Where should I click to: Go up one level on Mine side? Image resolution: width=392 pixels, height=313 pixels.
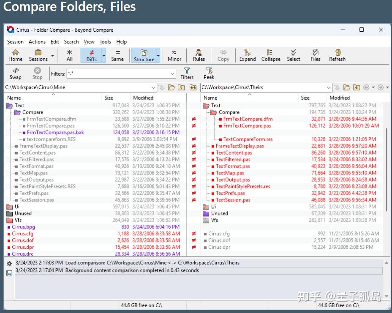(181, 87)
